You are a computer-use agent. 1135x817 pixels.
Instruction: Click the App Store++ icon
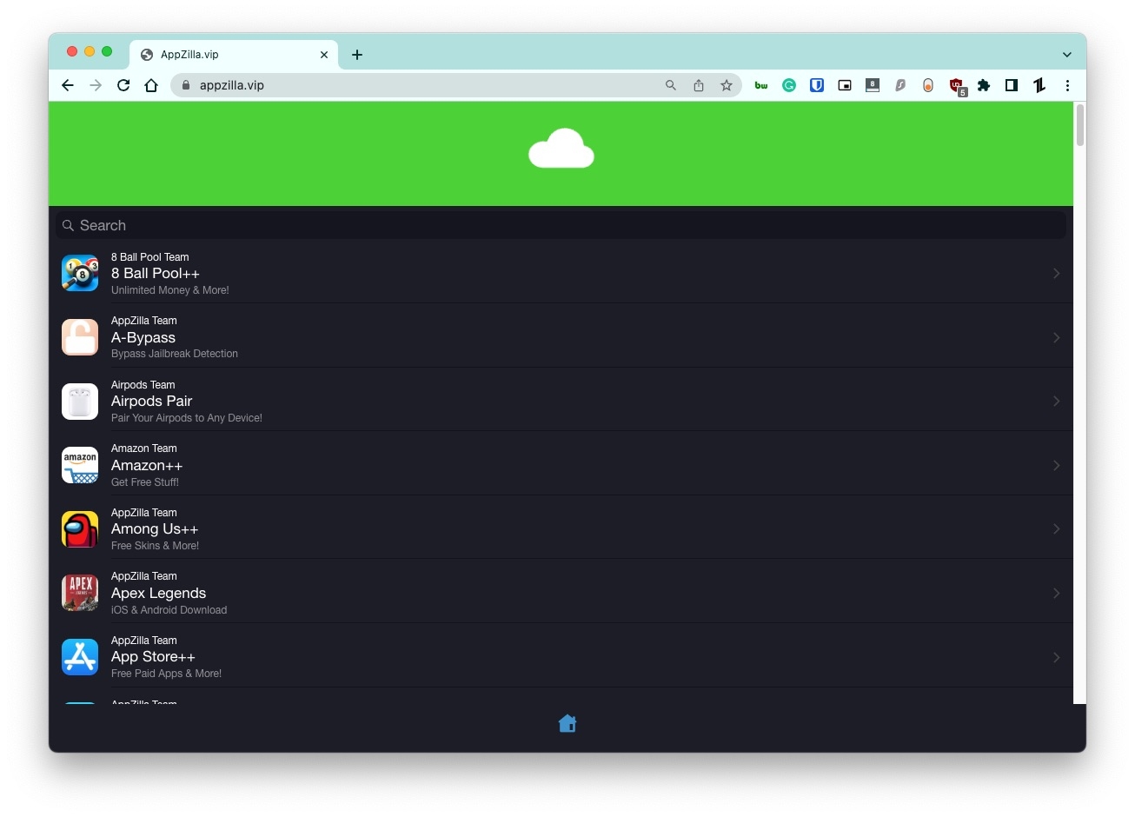click(x=80, y=657)
